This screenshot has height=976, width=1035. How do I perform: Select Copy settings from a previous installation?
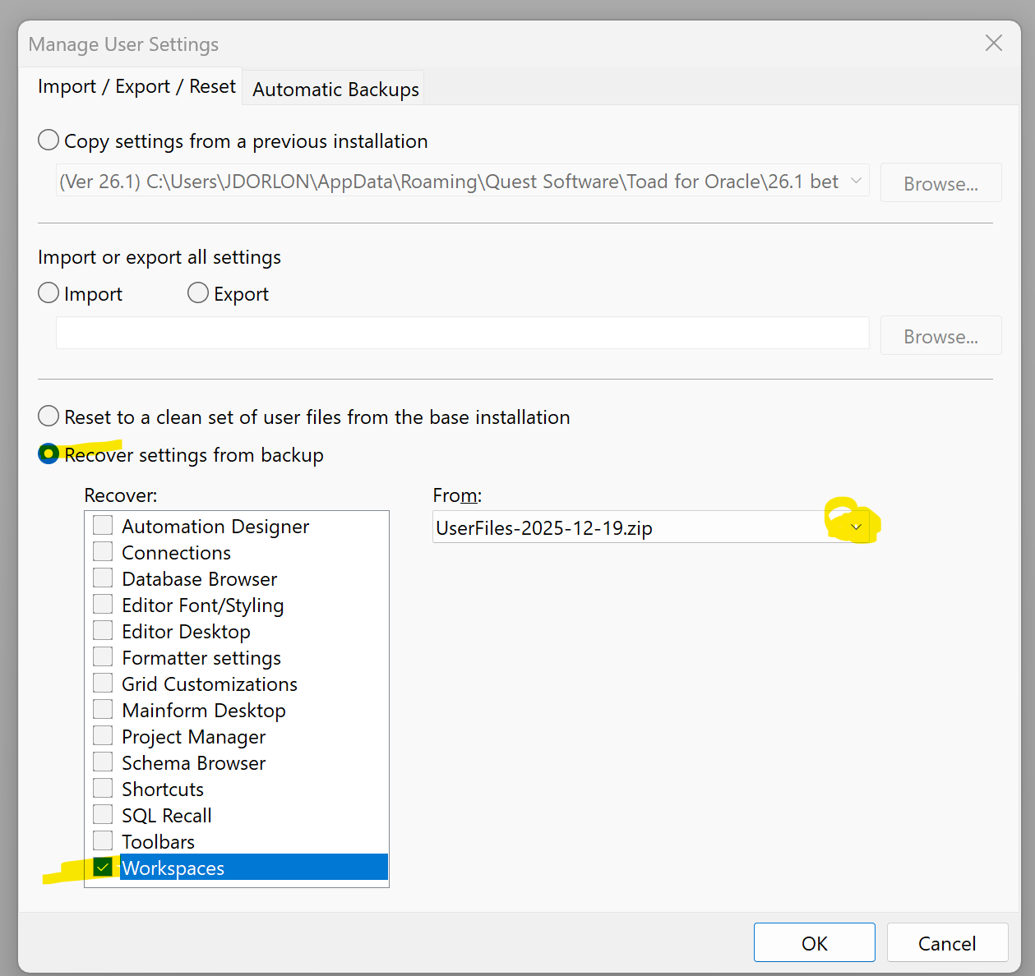point(49,140)
